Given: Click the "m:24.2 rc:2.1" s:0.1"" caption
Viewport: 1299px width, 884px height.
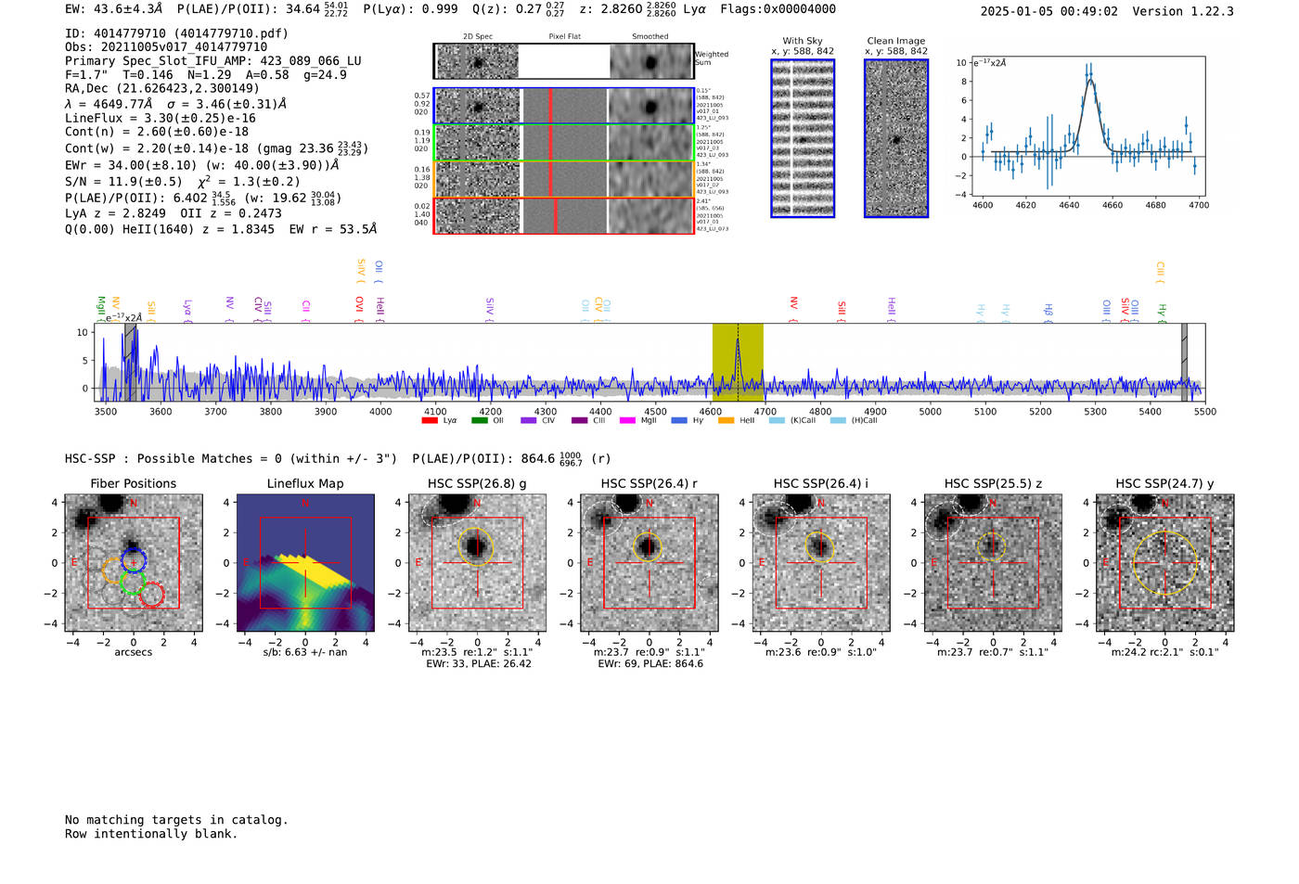Looking at the screenshot, I should tap(1164, 652).
